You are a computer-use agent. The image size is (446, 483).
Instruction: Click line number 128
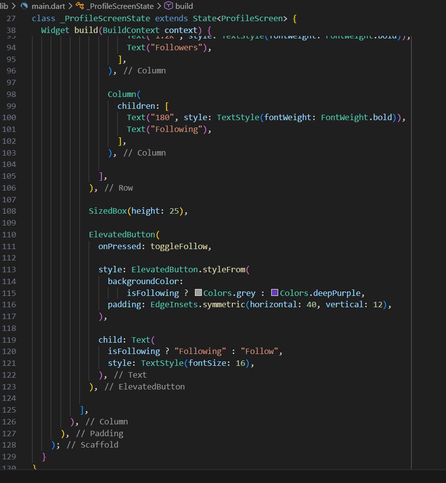(9, 445)
